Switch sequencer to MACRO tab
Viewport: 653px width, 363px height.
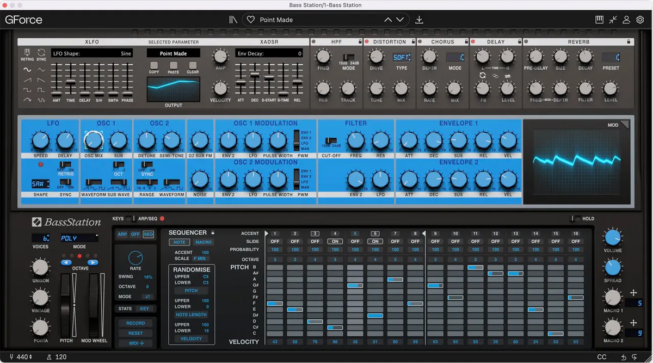[203, 242]
